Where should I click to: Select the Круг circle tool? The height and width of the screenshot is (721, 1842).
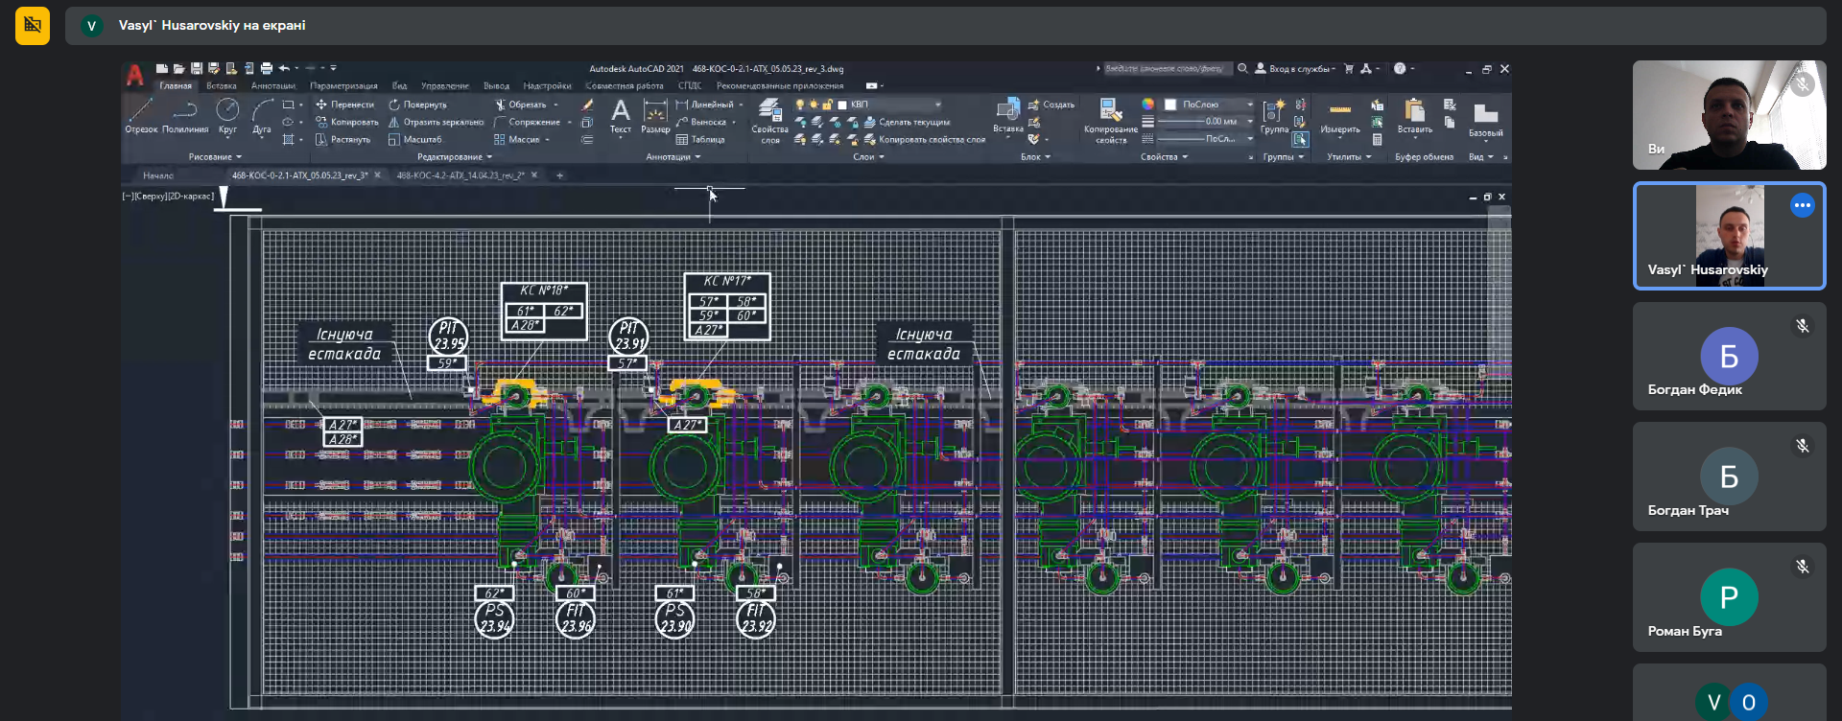[x=227, y=115]
